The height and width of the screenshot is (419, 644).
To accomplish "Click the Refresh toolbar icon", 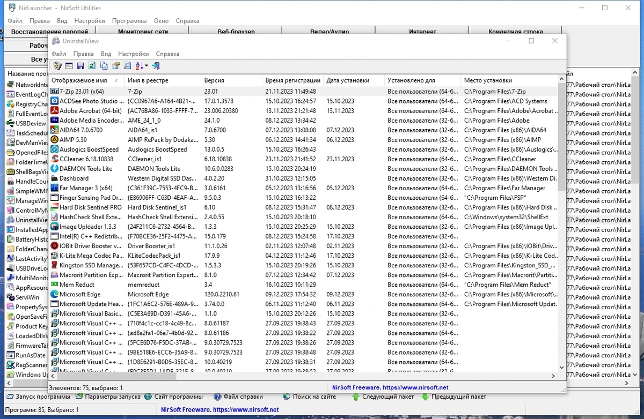I will click(x=92, y=66).
